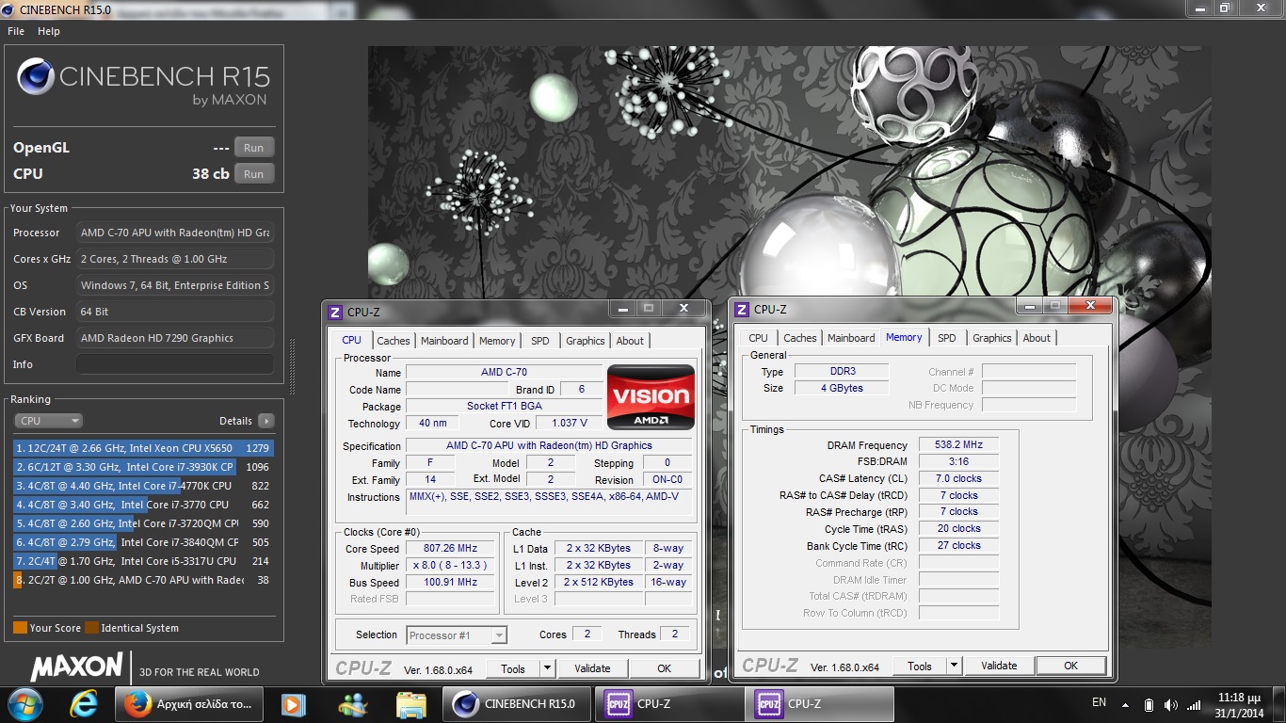
Task: Click CPU-Z icon in left window title
Action: pyautogui.click(x=335, y=313)
